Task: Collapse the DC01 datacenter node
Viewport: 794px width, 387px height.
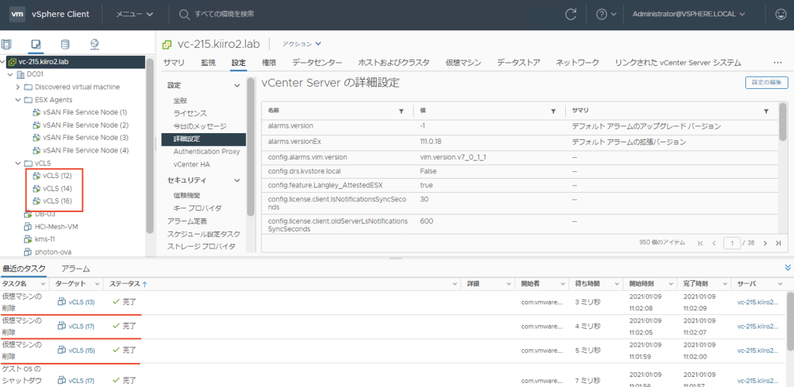Action: [x=10, y=74]
